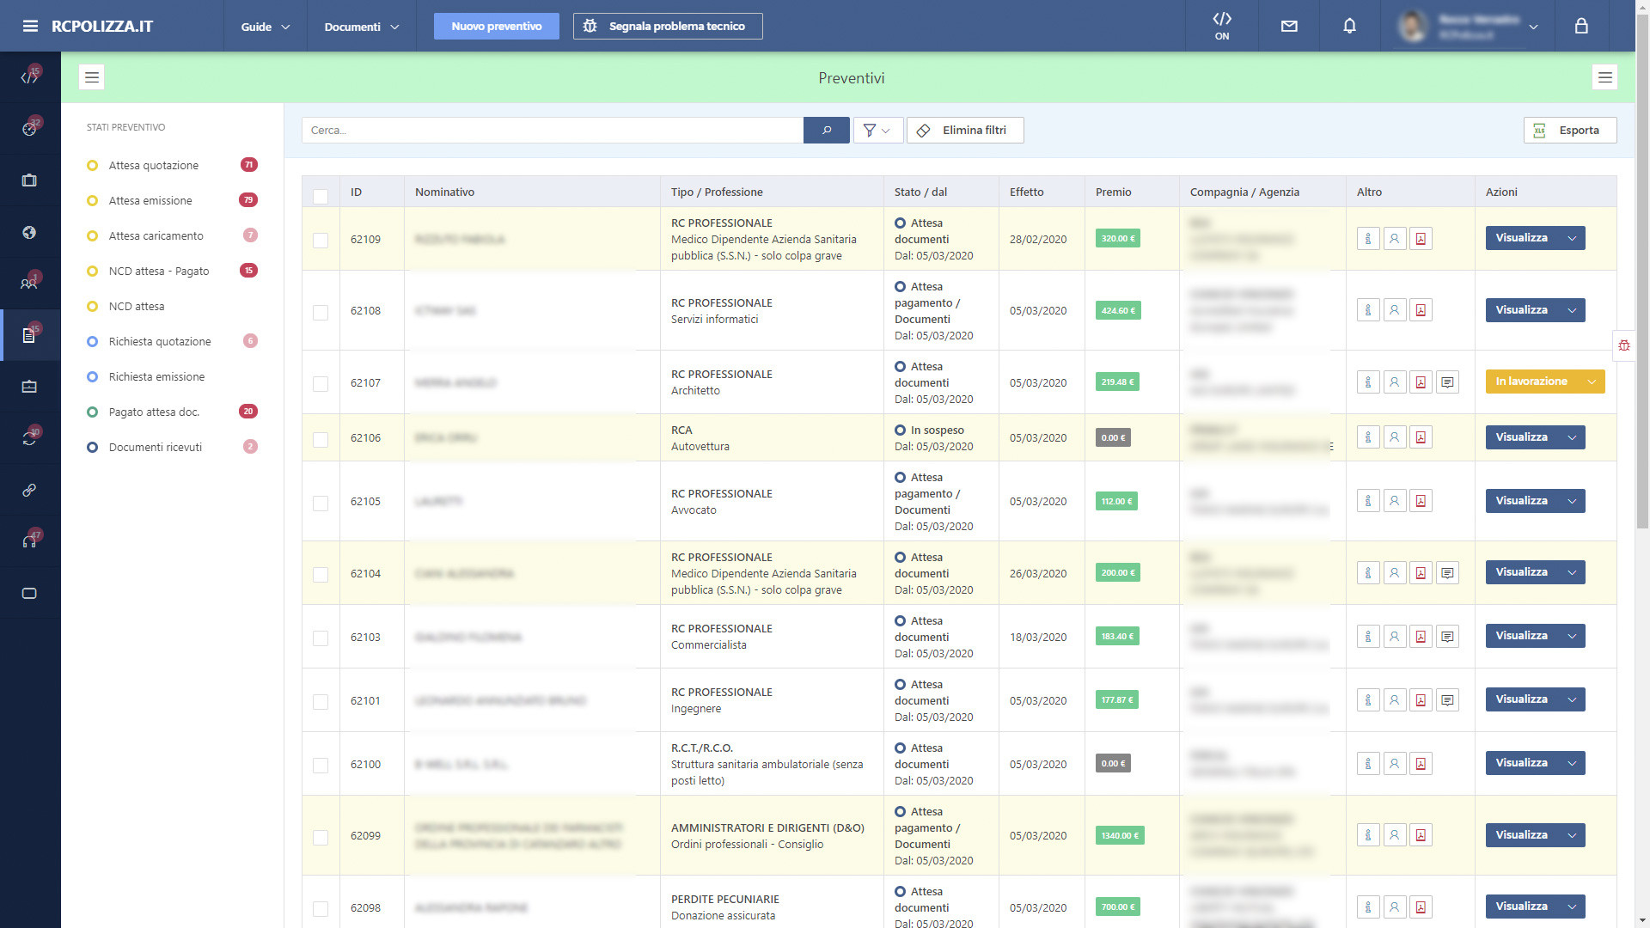Click the Esporta button
The width and height of the screenshot is (1650, 928).
[x=1569, y=131]
